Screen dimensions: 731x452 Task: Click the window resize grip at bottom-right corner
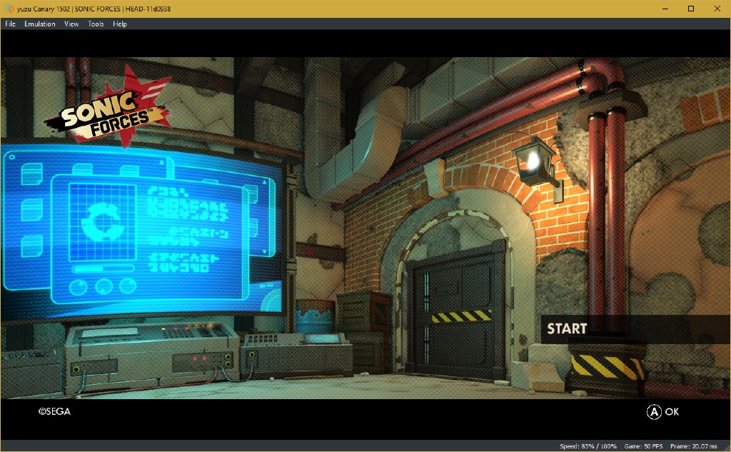pos(727,449)
